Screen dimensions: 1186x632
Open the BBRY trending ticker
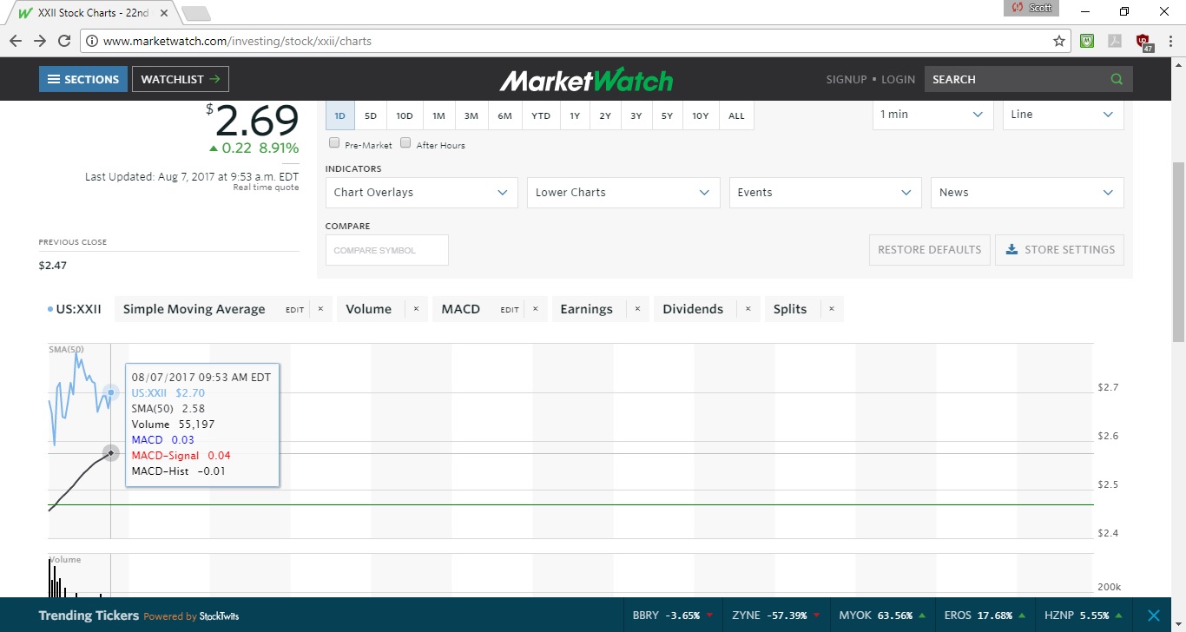[673, 616]
